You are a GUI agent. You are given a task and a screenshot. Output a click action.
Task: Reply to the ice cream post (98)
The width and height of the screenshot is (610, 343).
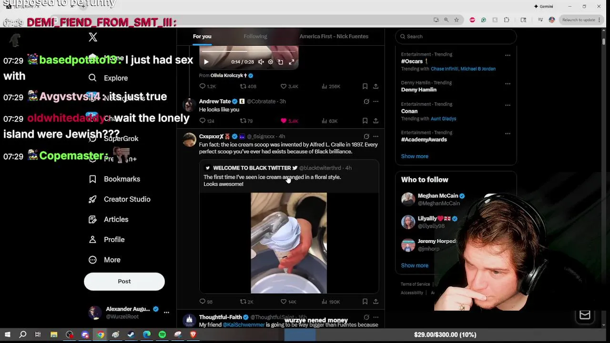206,302
